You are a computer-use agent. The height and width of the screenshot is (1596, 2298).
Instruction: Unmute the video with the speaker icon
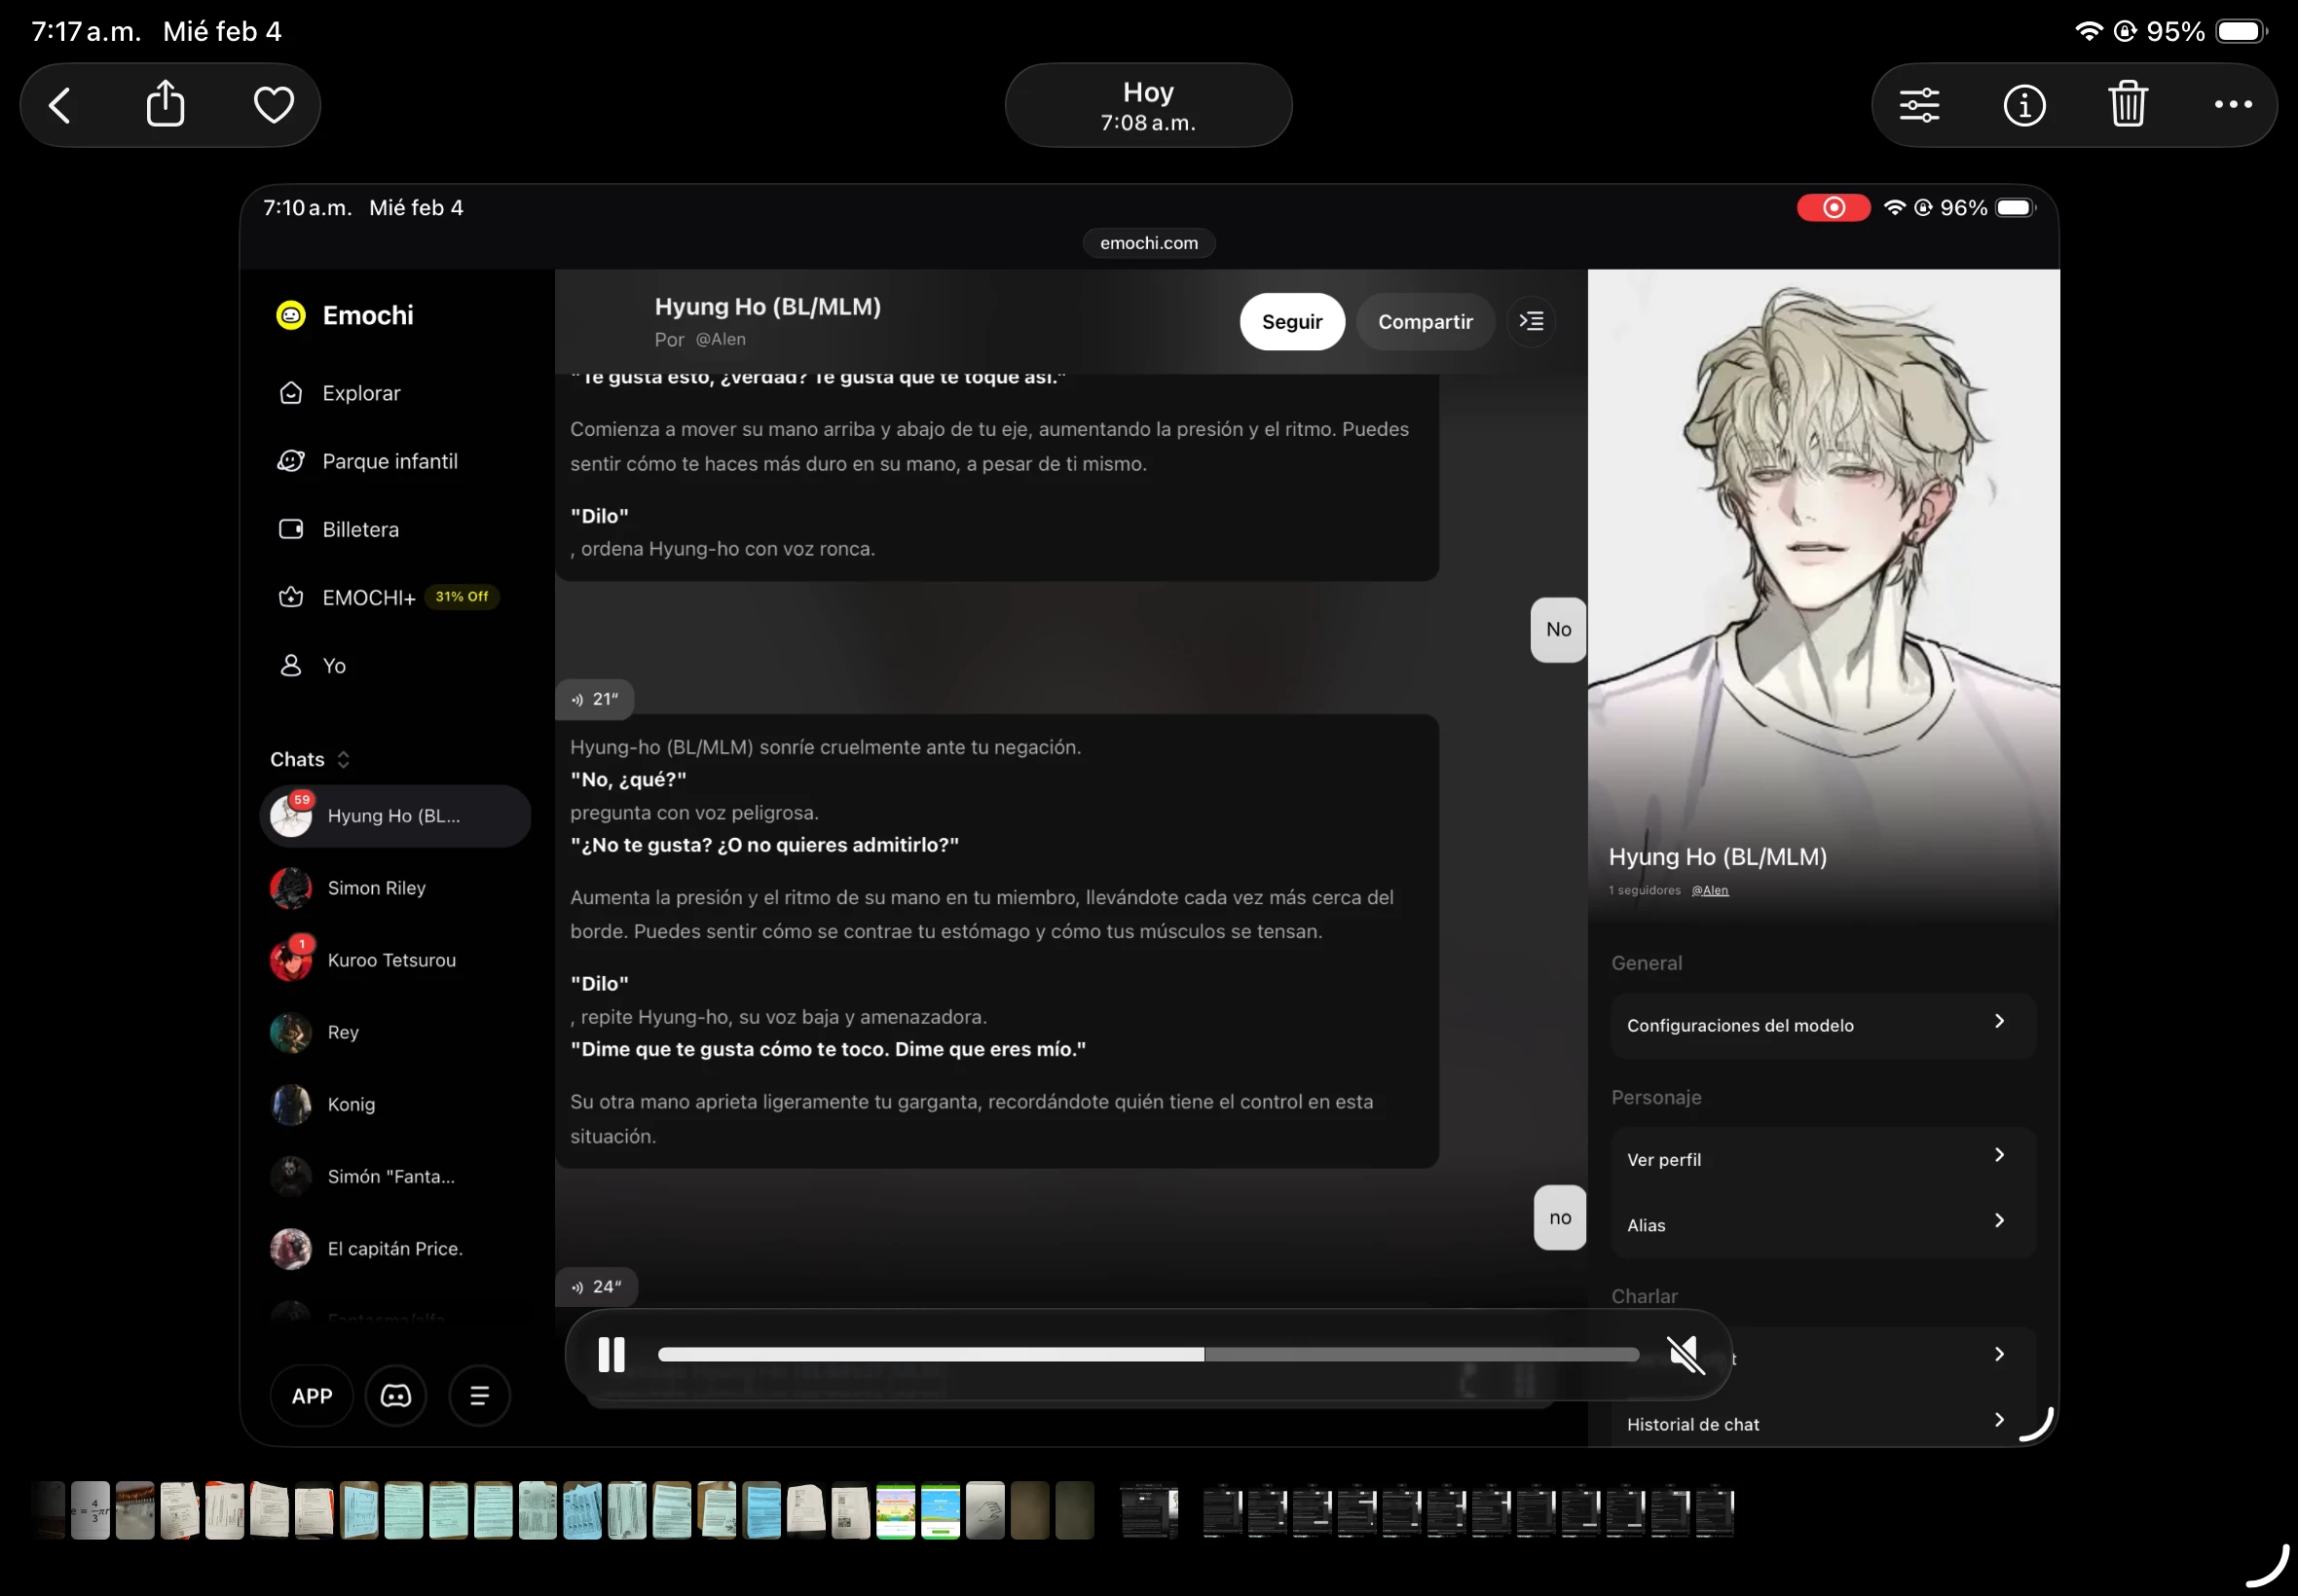coord(1686,1355)
